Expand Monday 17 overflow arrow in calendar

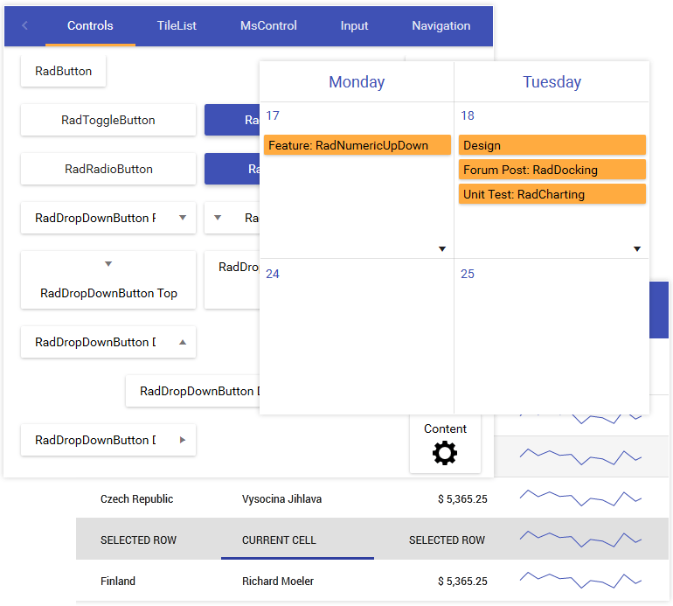[442, 249]
